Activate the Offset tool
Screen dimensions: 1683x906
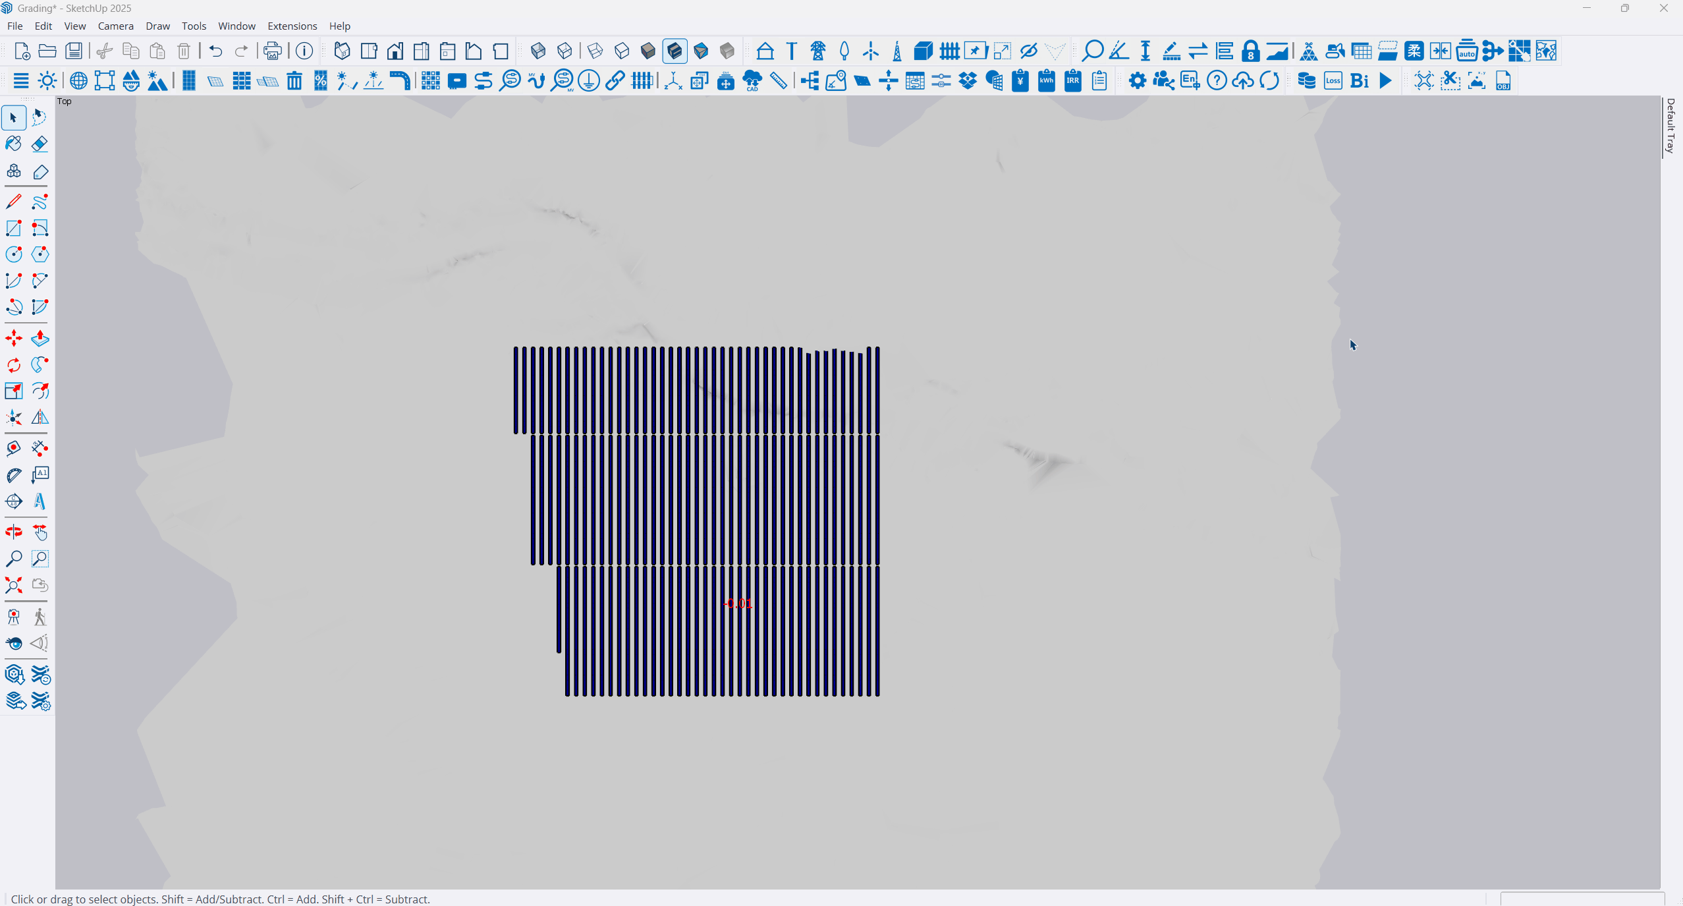point(40,391)
